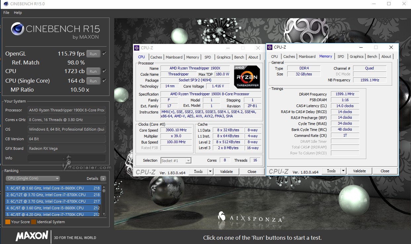Viewport: 411px width, 244px height.
Task: Minimize the Cinebench R15 window
Action: click(x=373, y=4)
